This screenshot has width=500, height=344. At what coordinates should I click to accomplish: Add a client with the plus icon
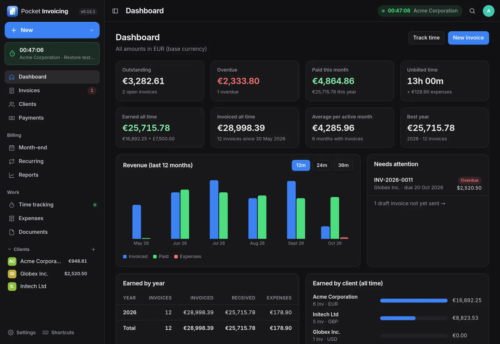[x=93, y=249]
